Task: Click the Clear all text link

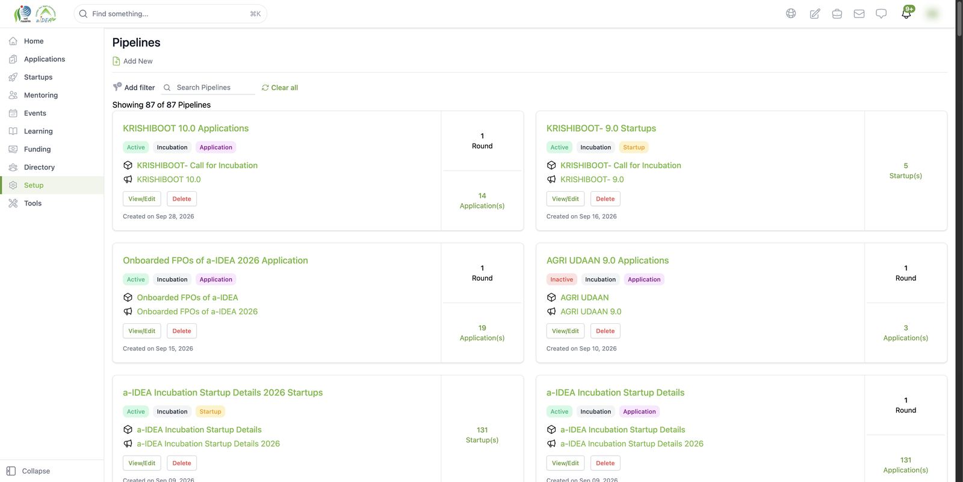Action: (x=284, y=88)
